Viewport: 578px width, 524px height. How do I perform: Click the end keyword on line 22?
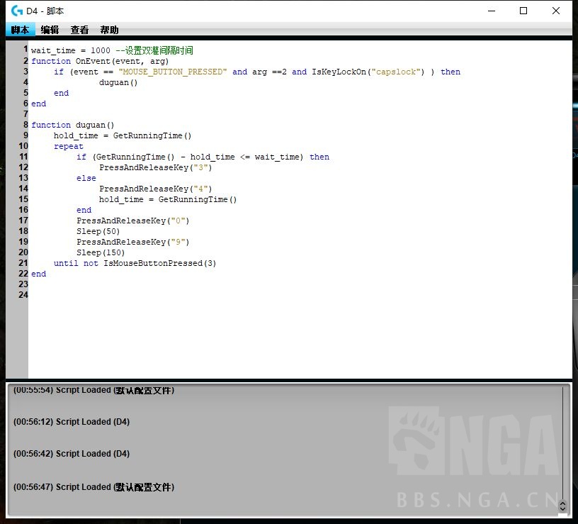[x=39, y=274]
